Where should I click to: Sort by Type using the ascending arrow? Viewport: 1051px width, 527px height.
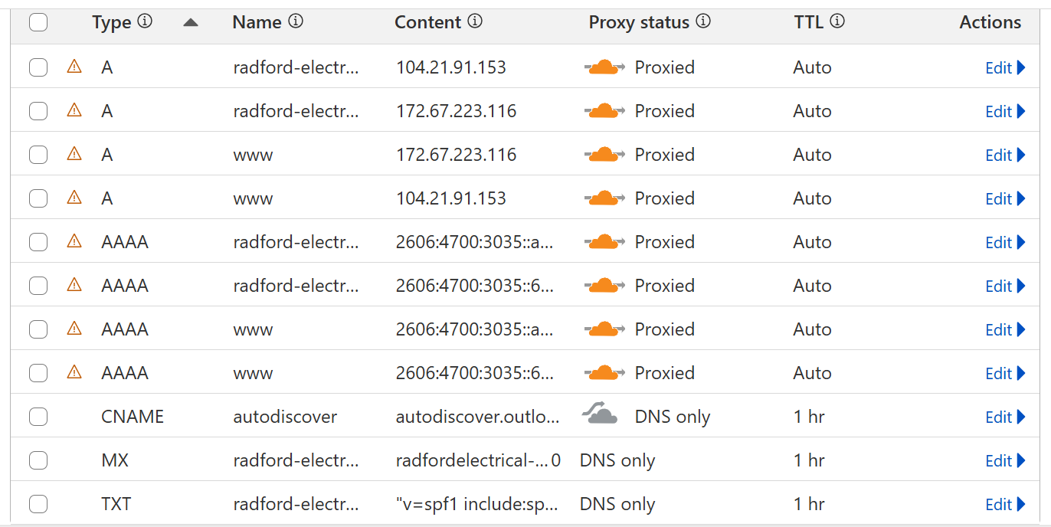191,23
